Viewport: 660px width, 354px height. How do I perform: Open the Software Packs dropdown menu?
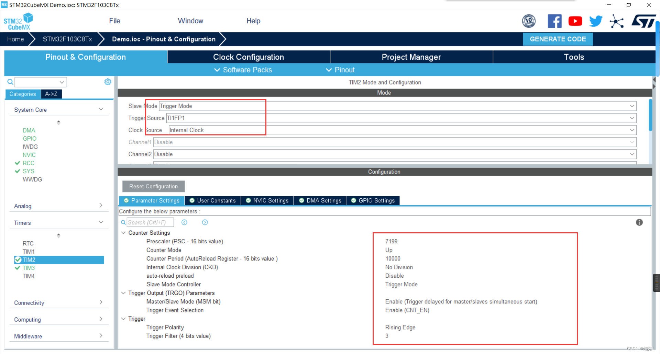click(x=243, y=70)
